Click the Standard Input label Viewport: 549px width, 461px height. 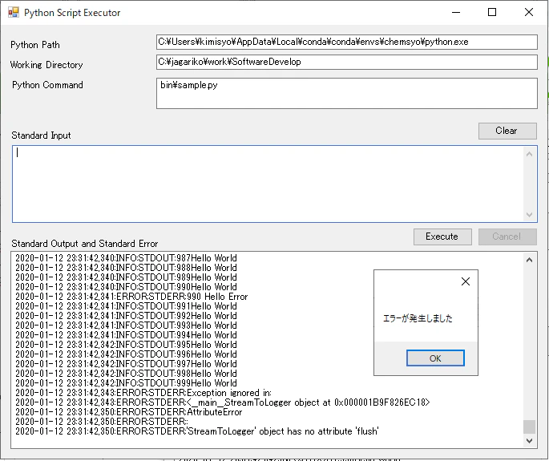pos(41,135)
